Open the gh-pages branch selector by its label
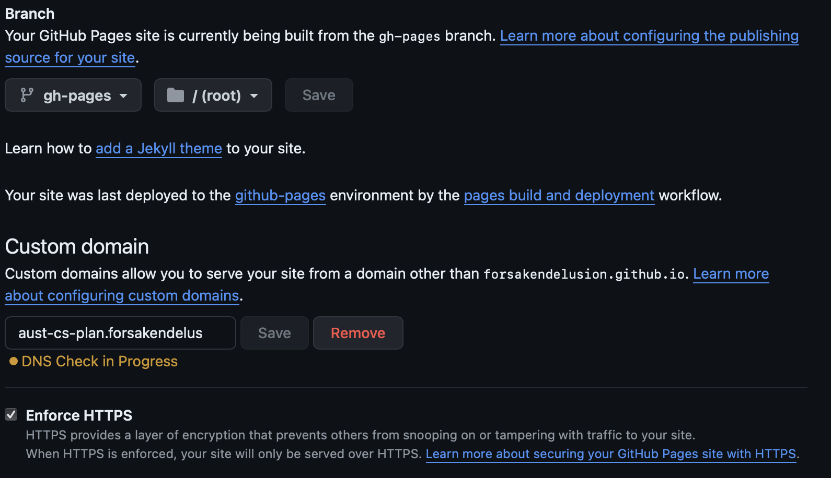The width and height of the screenshot is (831, 478). click(x=77, y=95)
